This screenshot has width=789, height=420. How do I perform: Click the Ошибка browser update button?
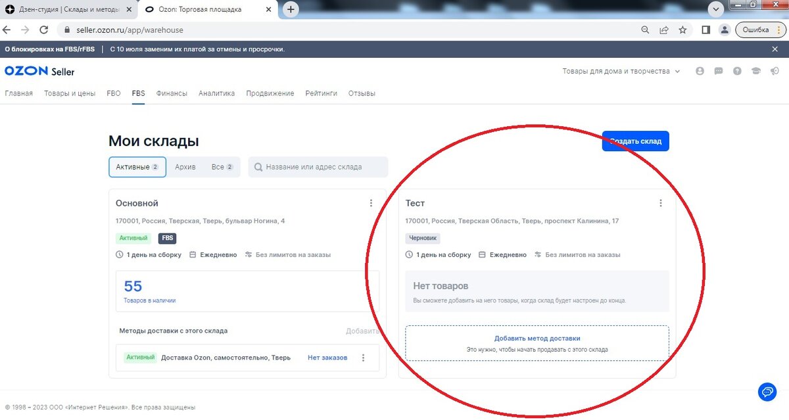(x=760, y=30)
